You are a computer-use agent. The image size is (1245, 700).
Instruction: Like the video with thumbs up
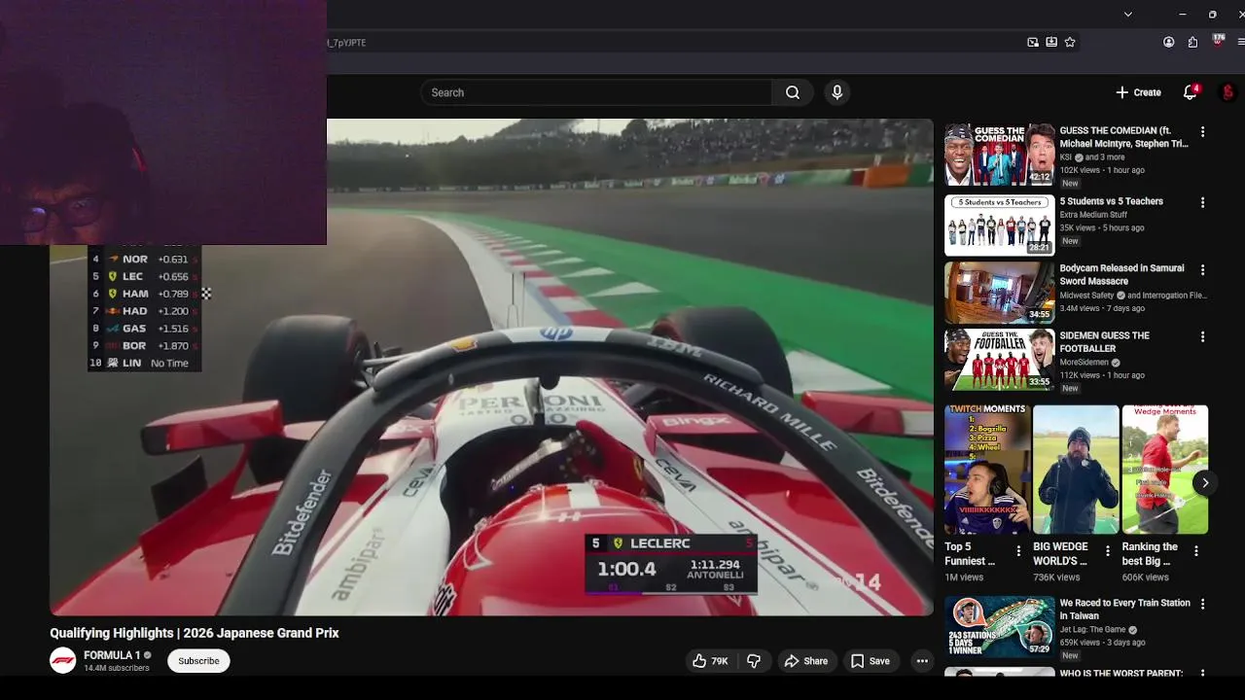(710, 661)
